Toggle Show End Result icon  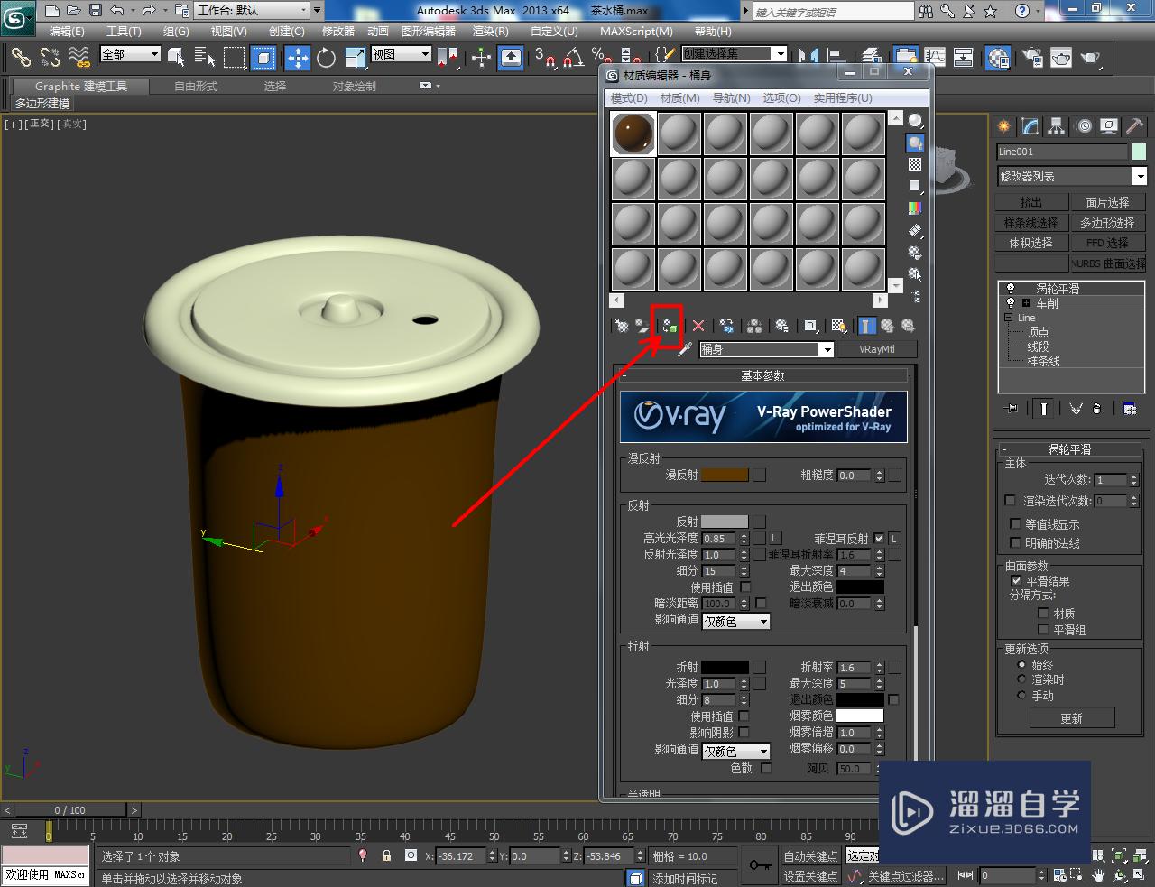(x=867, y=326)
